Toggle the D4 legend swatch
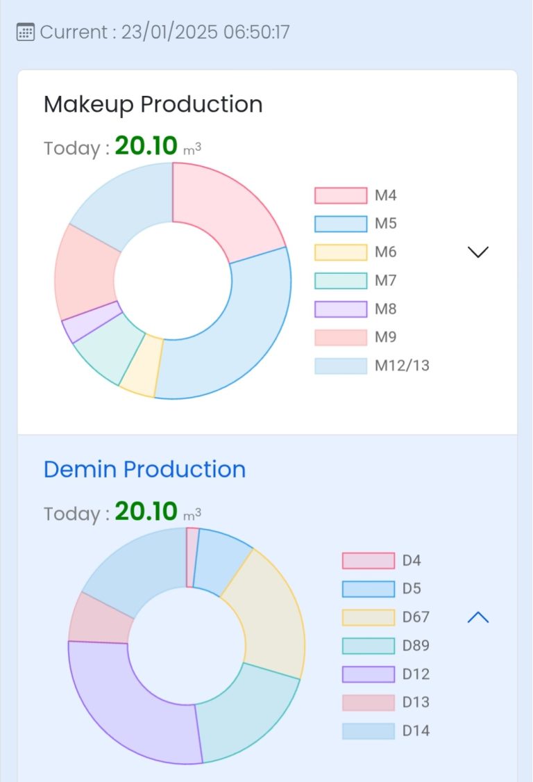 click(368, 561)
